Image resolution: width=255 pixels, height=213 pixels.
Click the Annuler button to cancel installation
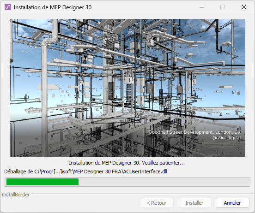[232, 202]
